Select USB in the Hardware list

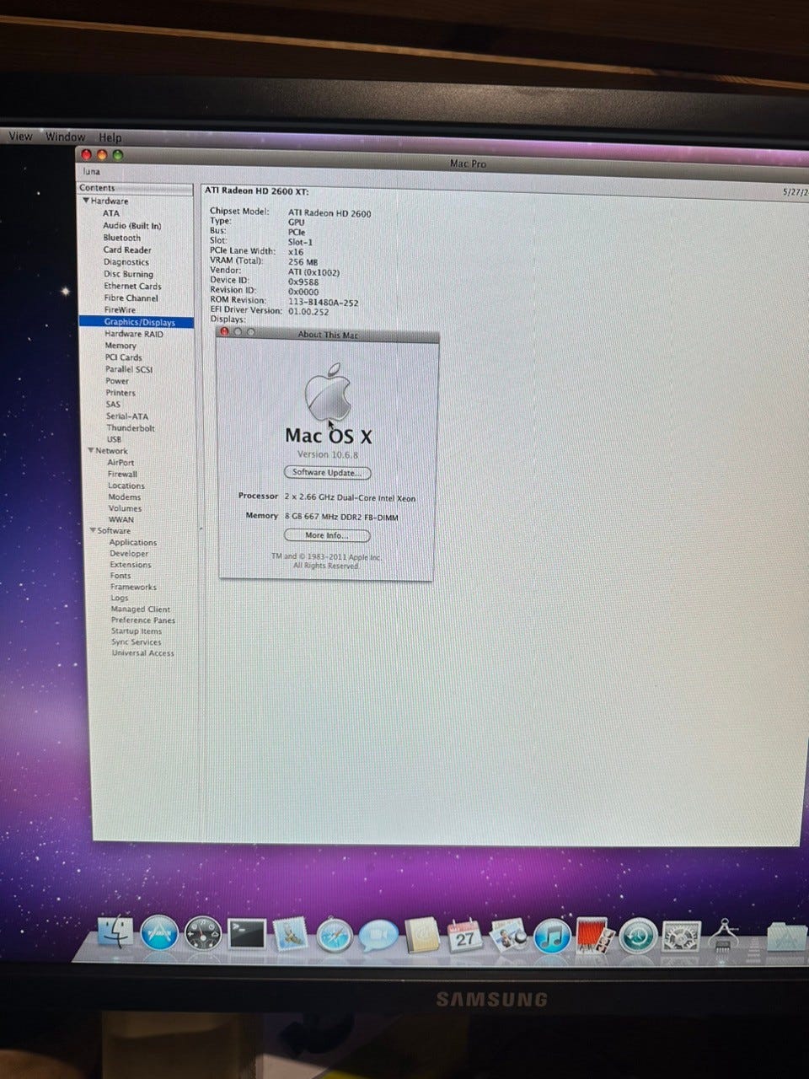click(x=115, y=439)
